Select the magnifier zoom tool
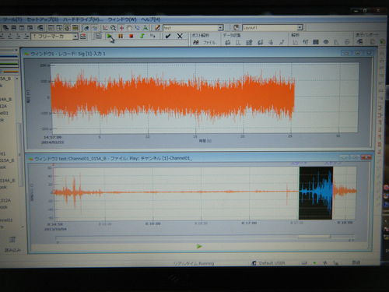This screenshot has width=389, height=292. click(114, 27)
